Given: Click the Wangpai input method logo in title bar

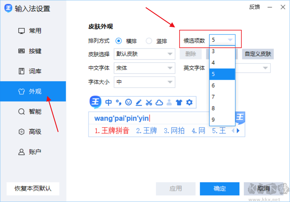Looking at the screenshot, I should click(8, 8).
